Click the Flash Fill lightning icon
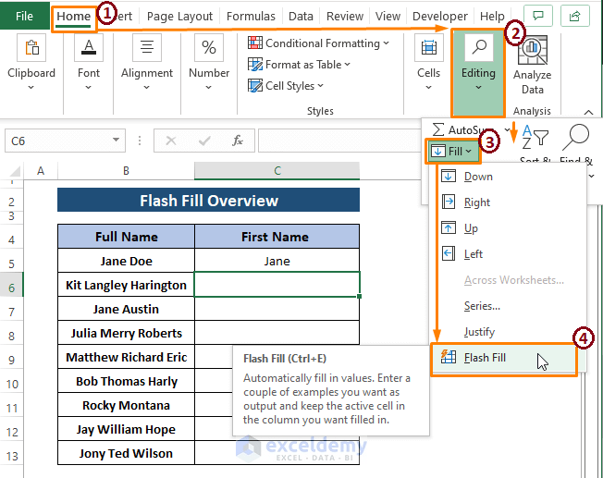 pyautogui.click(x=449, y=357)
